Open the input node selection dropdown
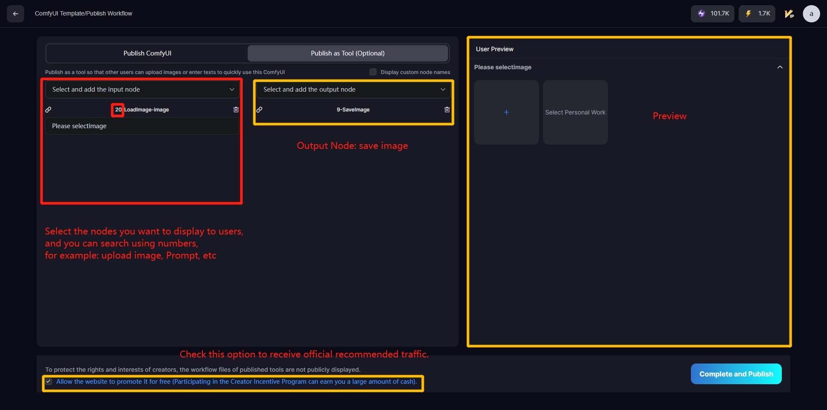 pos(142,89)
